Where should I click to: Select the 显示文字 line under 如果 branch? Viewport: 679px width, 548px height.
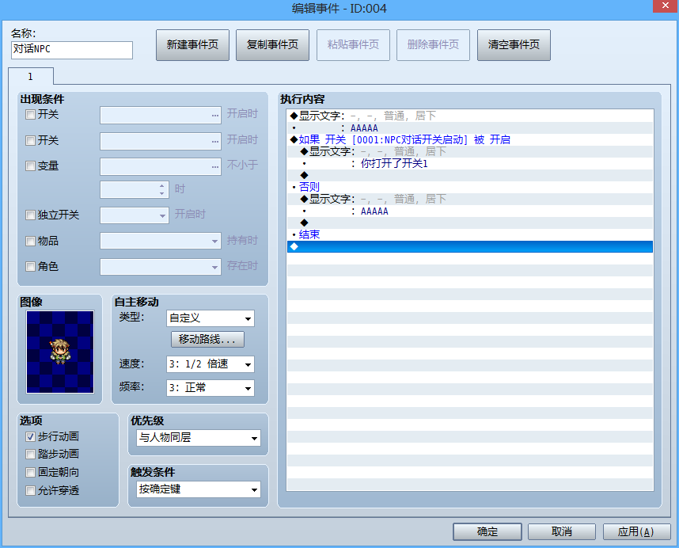pos(470,151)
